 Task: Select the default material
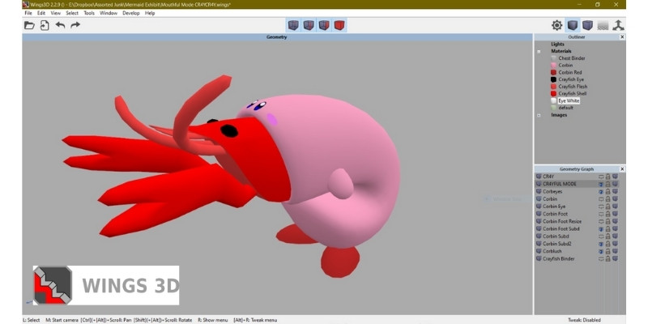click(x=565, y=108)
